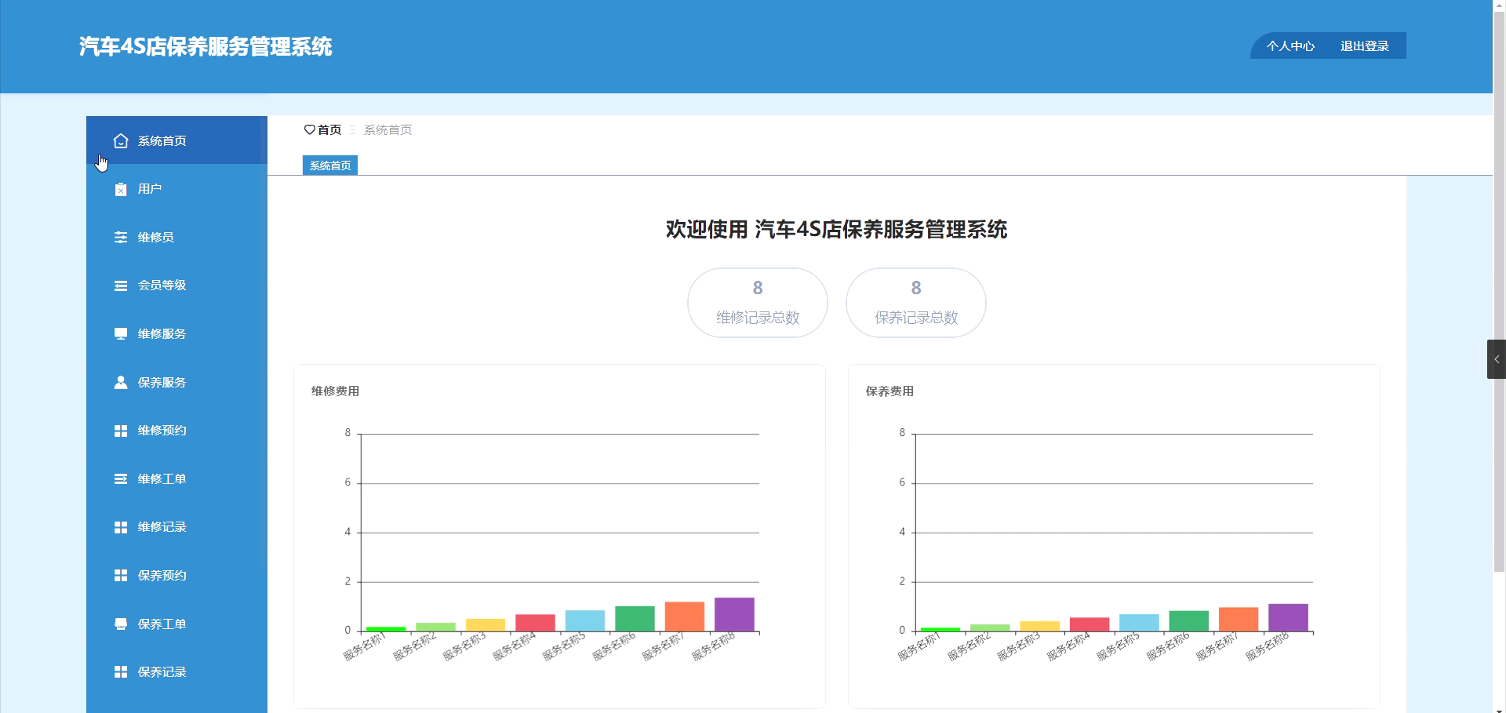The width and height of the screenshot is (1506, 713).
Task: Click the purple 服务名称8 bar in 保养费用 chart
Action: [x=1289, y=617]
